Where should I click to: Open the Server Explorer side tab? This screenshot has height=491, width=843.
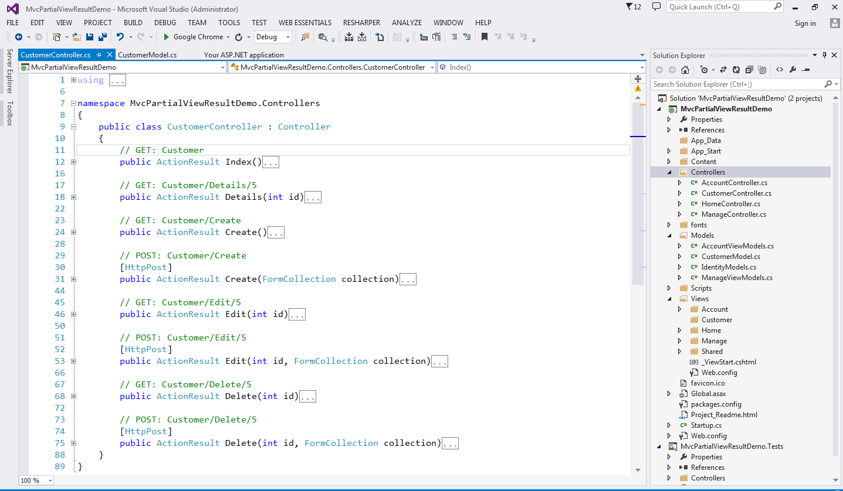coord(9,71)
